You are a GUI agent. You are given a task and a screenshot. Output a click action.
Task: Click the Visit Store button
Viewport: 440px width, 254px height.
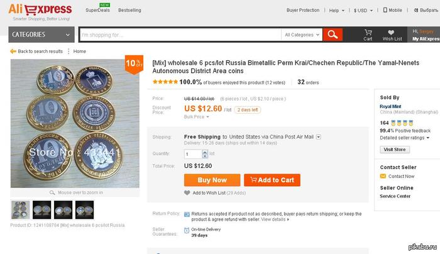pyautogui.click(x=395, y=150)
